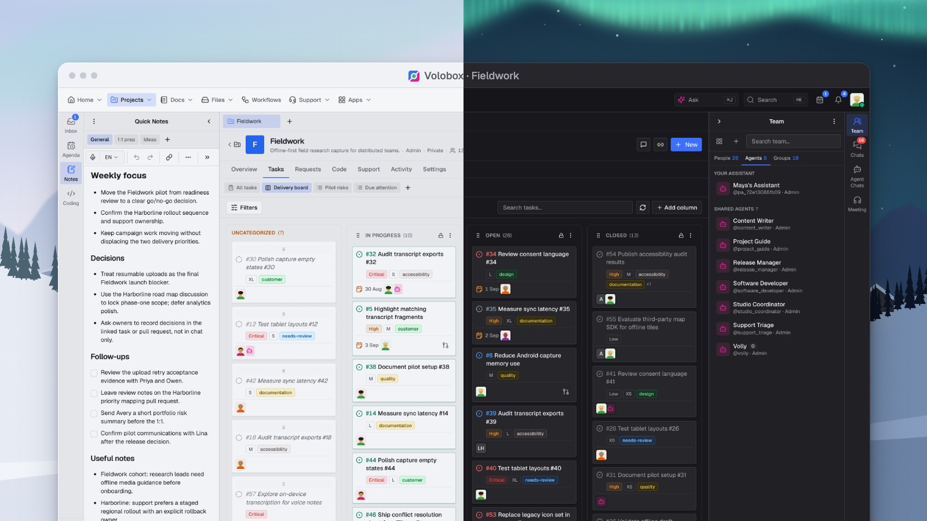Click the undo icon in notes toolbar

[137, 157]
